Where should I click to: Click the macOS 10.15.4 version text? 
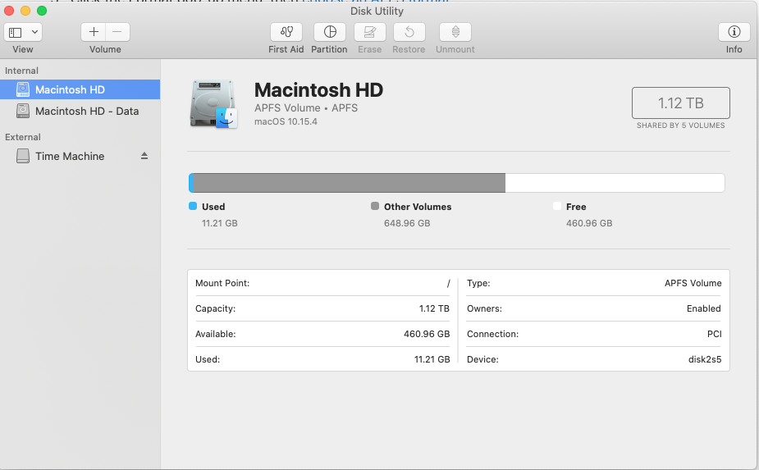tap(286, 121)
